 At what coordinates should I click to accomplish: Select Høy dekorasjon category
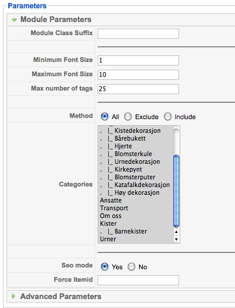coord(136,192)
